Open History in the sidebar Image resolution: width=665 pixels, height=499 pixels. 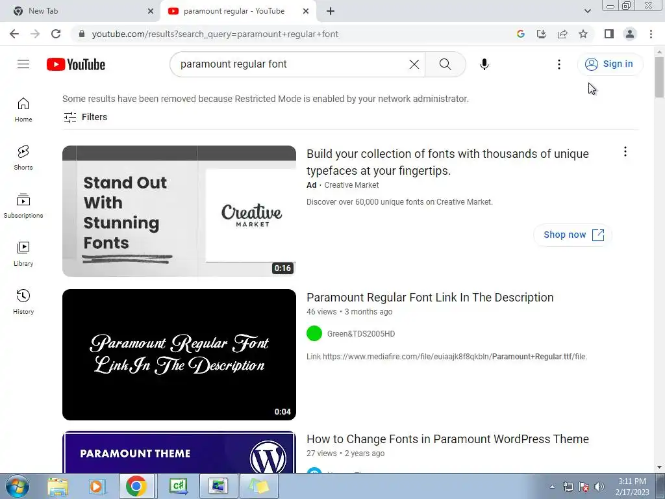23,301
